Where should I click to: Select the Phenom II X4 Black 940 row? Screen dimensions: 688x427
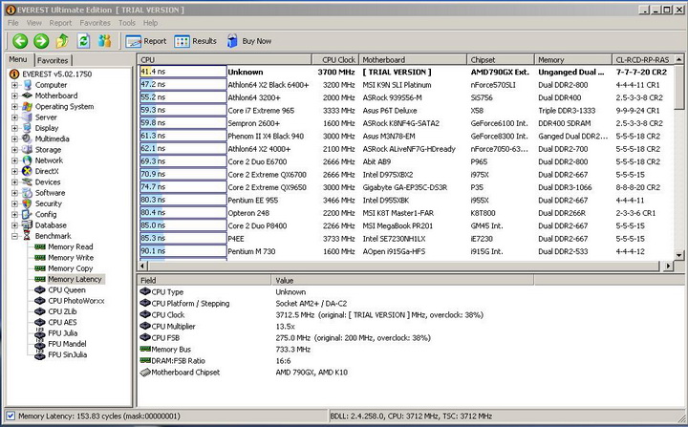tap(406, 136)
